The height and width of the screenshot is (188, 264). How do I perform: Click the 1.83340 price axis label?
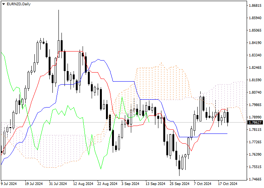coord(255,55)
